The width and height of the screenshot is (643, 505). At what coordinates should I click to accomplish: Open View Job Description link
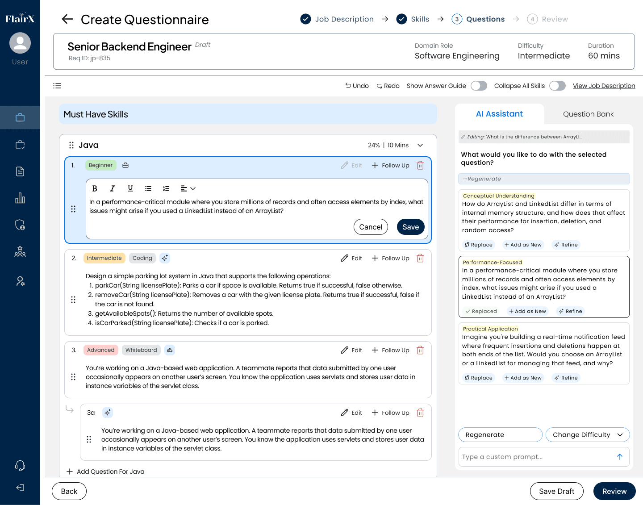point(604,86)
